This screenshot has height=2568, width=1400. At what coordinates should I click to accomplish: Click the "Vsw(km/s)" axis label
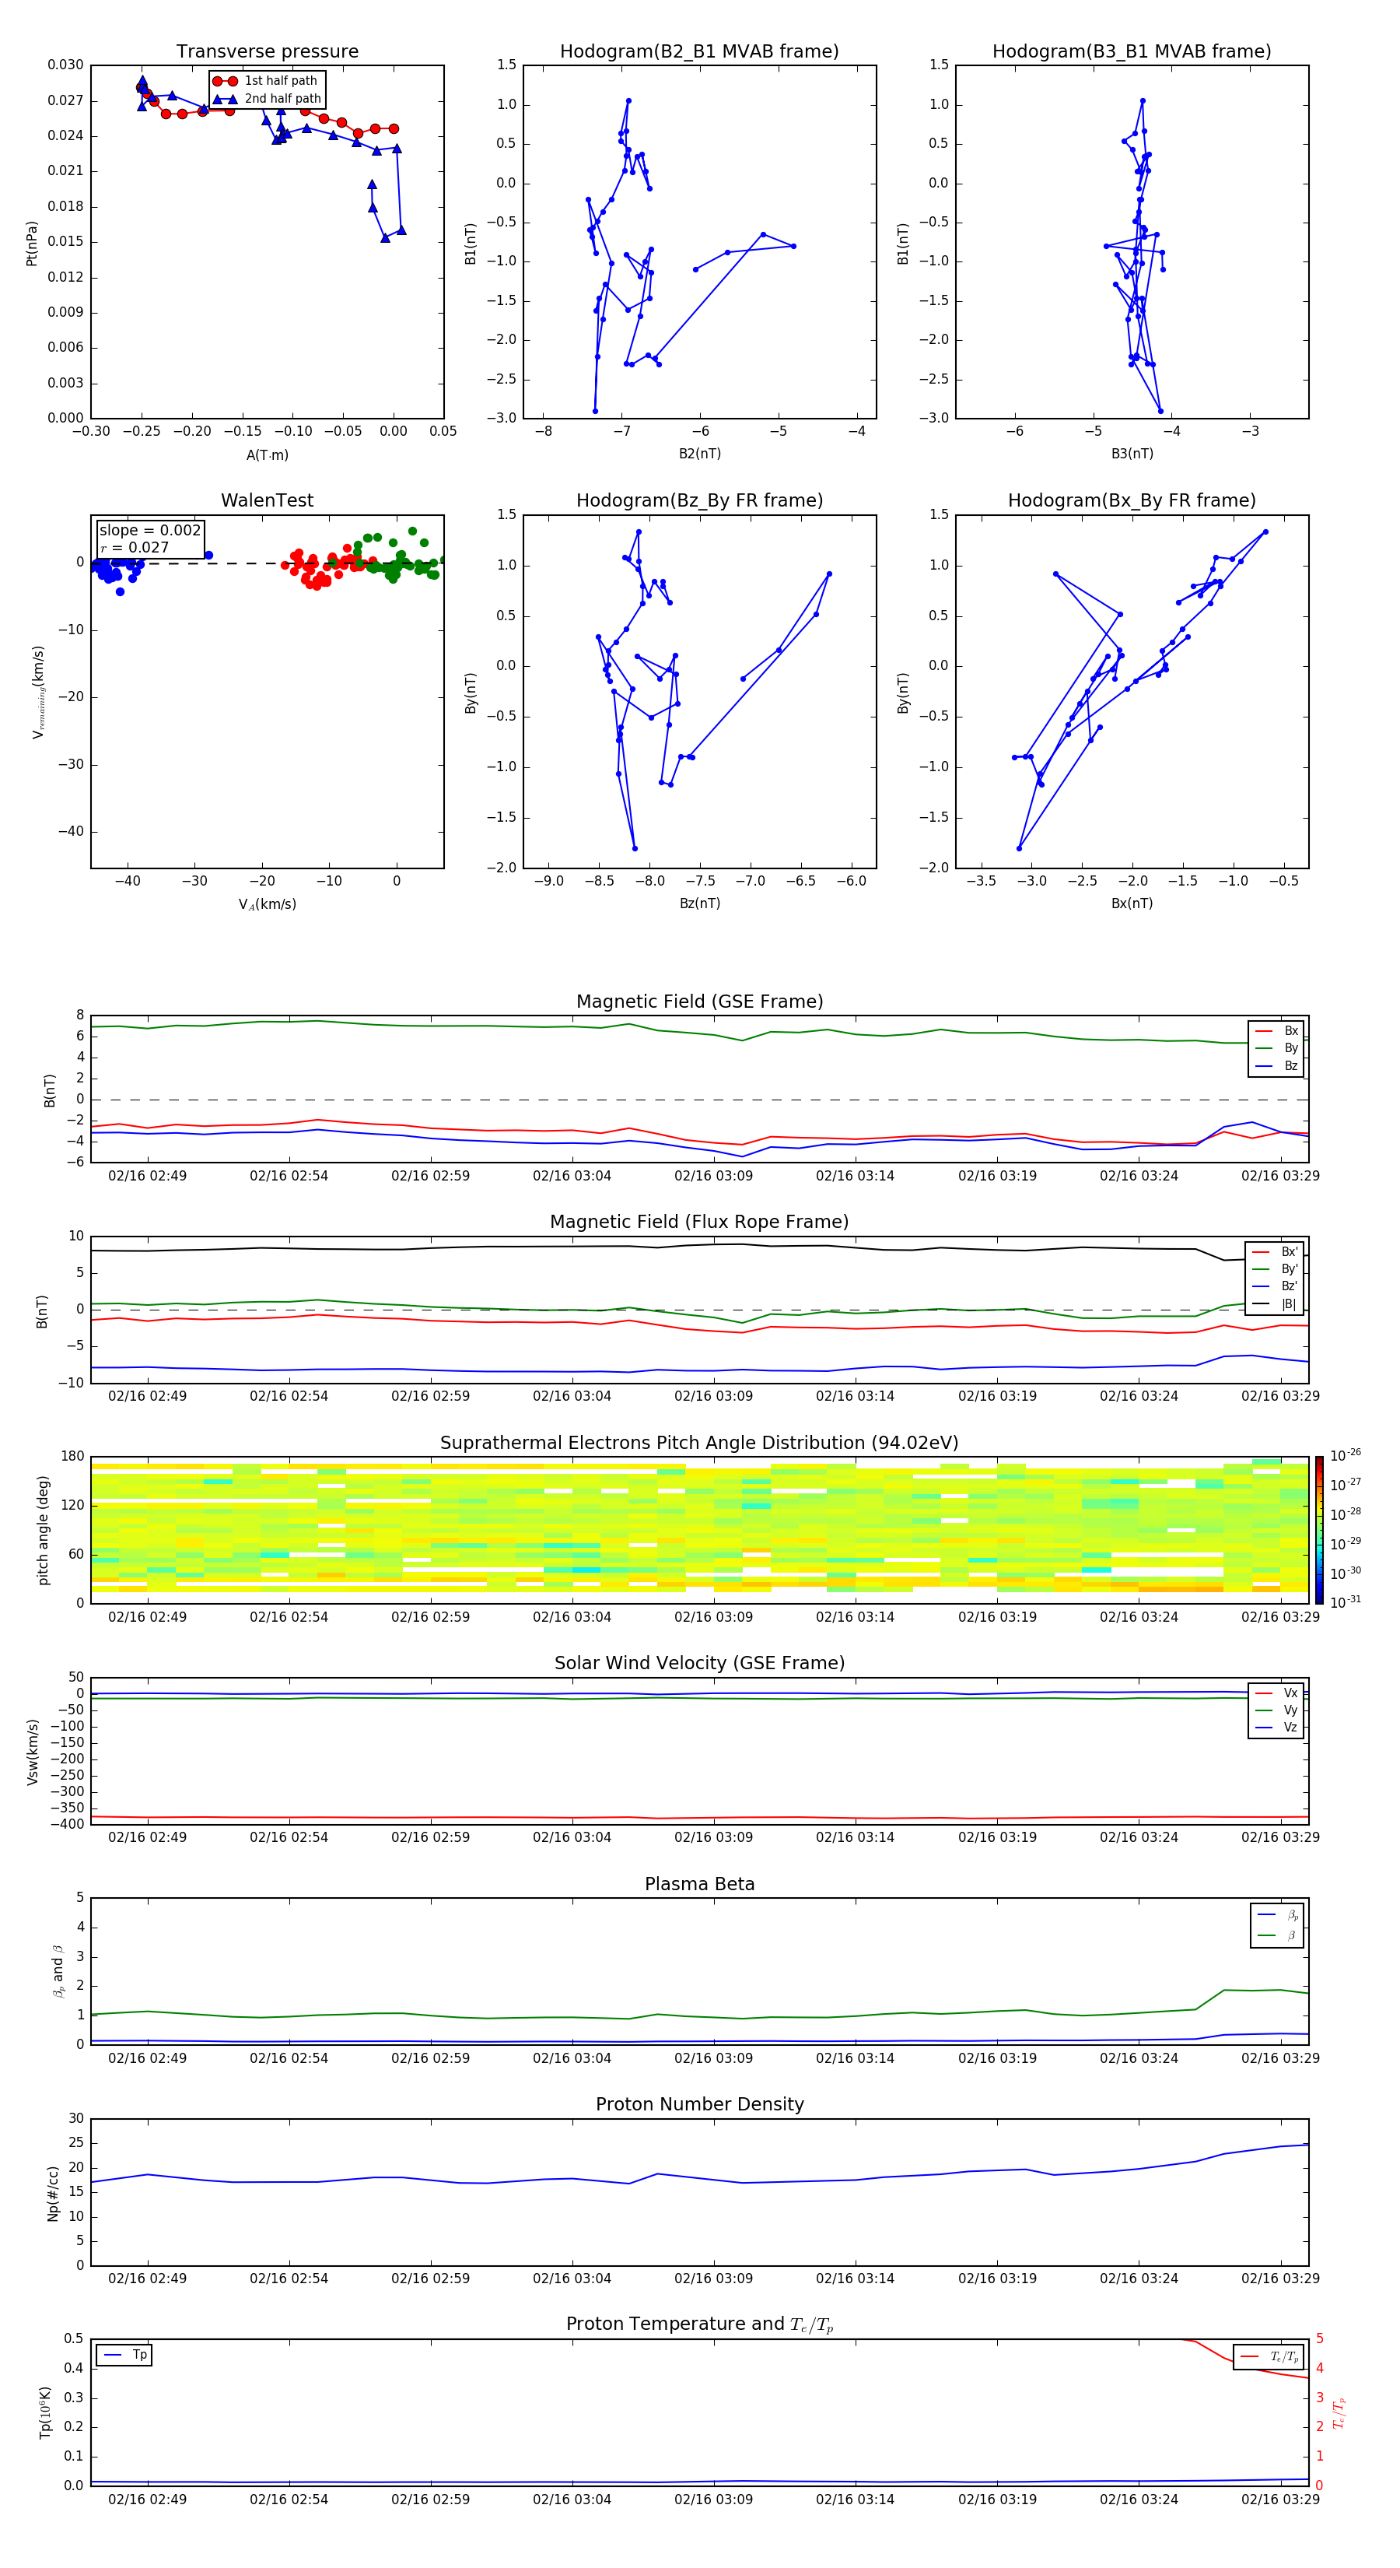click(32, 1751)
